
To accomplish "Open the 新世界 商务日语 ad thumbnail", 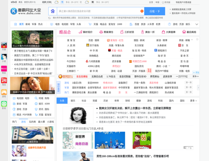I will pos(78,140).
